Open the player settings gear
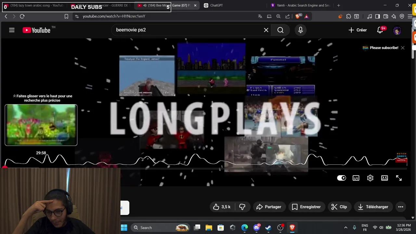 370,178
